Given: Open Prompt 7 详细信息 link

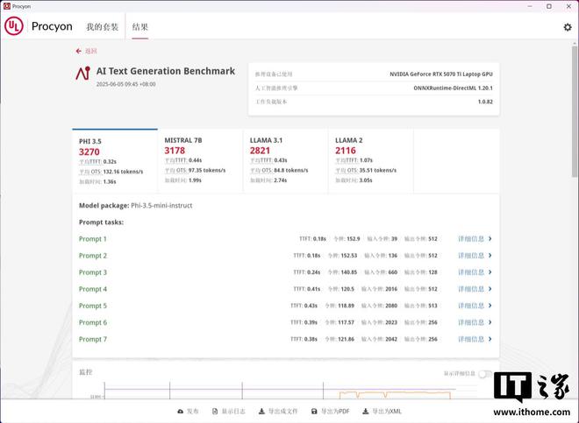Looking at the screenshot, I should (471, 339).
